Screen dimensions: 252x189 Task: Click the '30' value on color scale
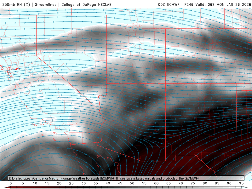tap(83, 183)
